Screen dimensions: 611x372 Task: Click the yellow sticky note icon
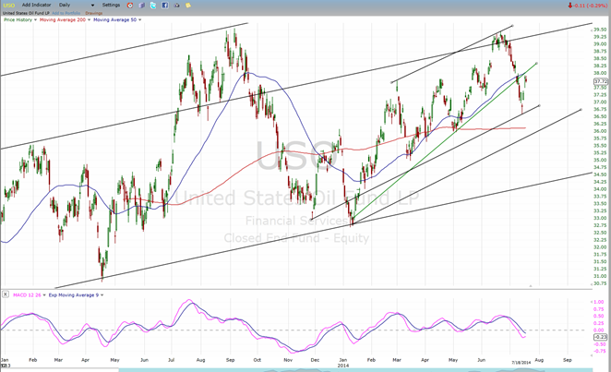point(188,6)
